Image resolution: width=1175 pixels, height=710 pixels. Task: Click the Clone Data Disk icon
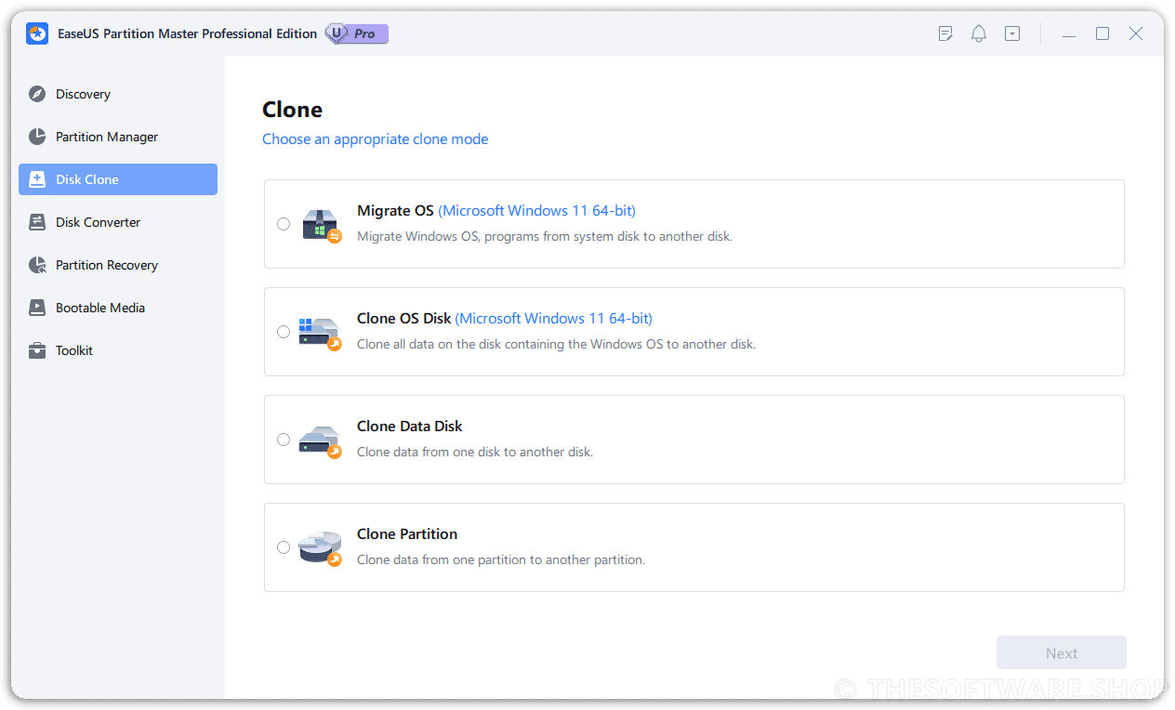pyautogui.click(x=321, y=441)
